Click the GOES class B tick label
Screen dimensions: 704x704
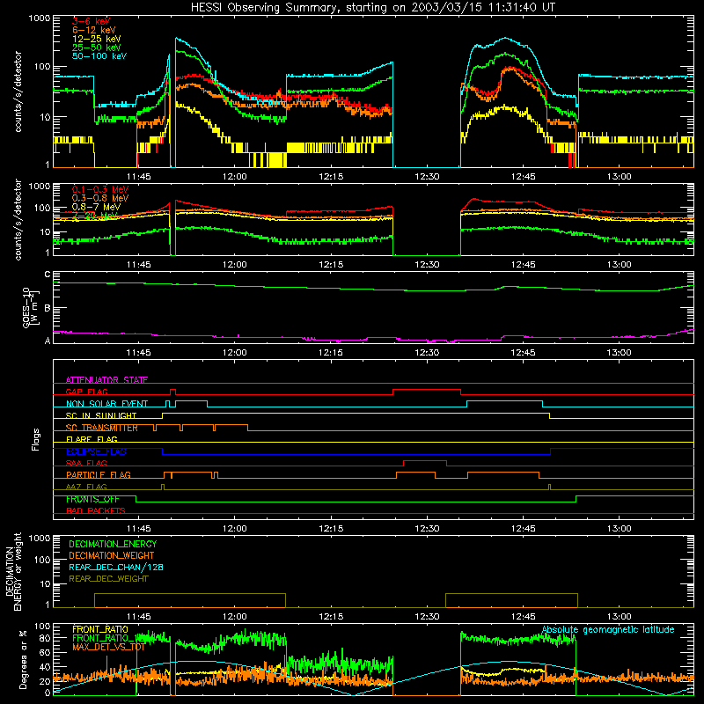(x=48, y=308)
